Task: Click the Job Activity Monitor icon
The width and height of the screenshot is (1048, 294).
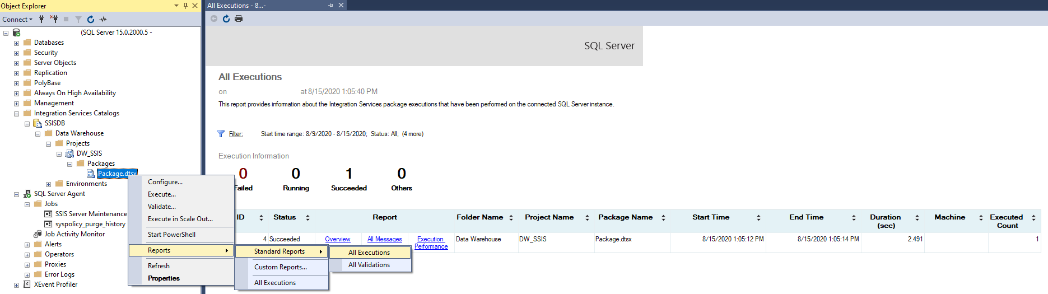Action: (x=38, y=234)
